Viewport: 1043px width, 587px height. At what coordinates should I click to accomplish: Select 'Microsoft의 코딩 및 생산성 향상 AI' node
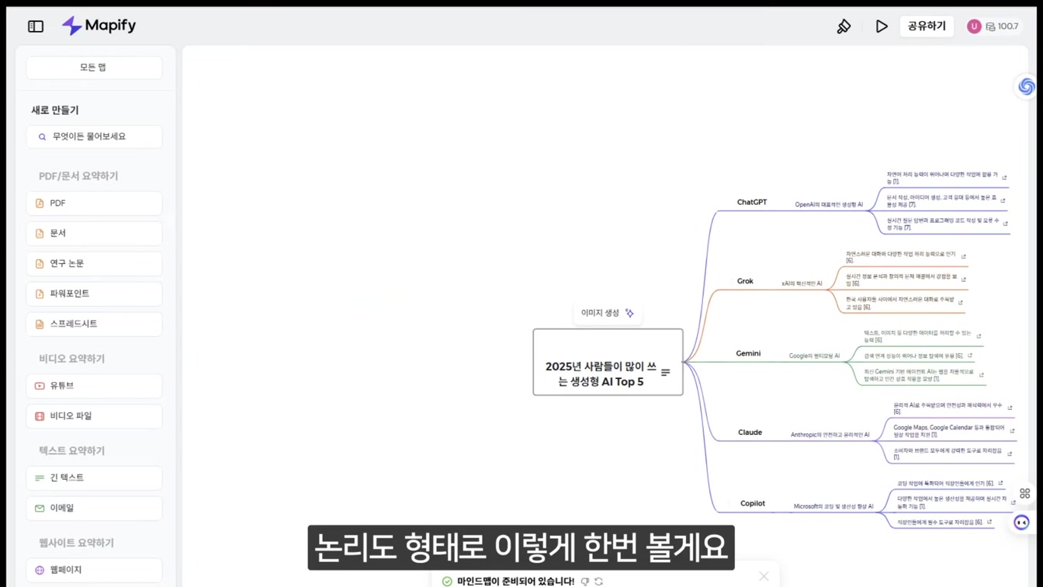[833, 506]
